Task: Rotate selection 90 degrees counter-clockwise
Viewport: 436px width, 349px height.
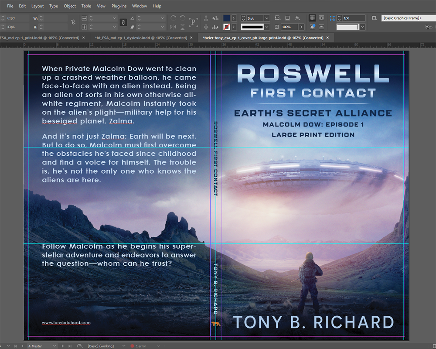Action: tap(182, 18)
